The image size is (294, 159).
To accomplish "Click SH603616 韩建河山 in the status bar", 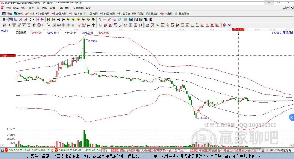I will [x=278, y=150].
